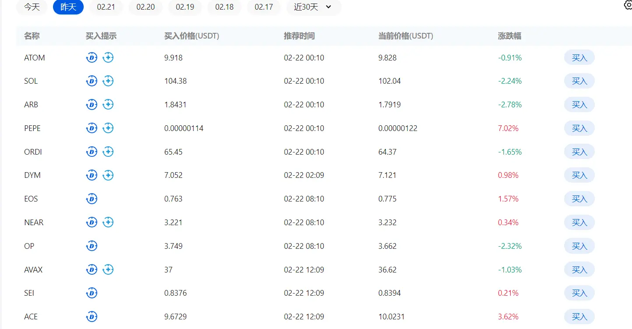Image resolution: width=632 pixels, height=329 pixels.
Task: Click the D signal icon for SEI
Action: (x=92, y=293)
